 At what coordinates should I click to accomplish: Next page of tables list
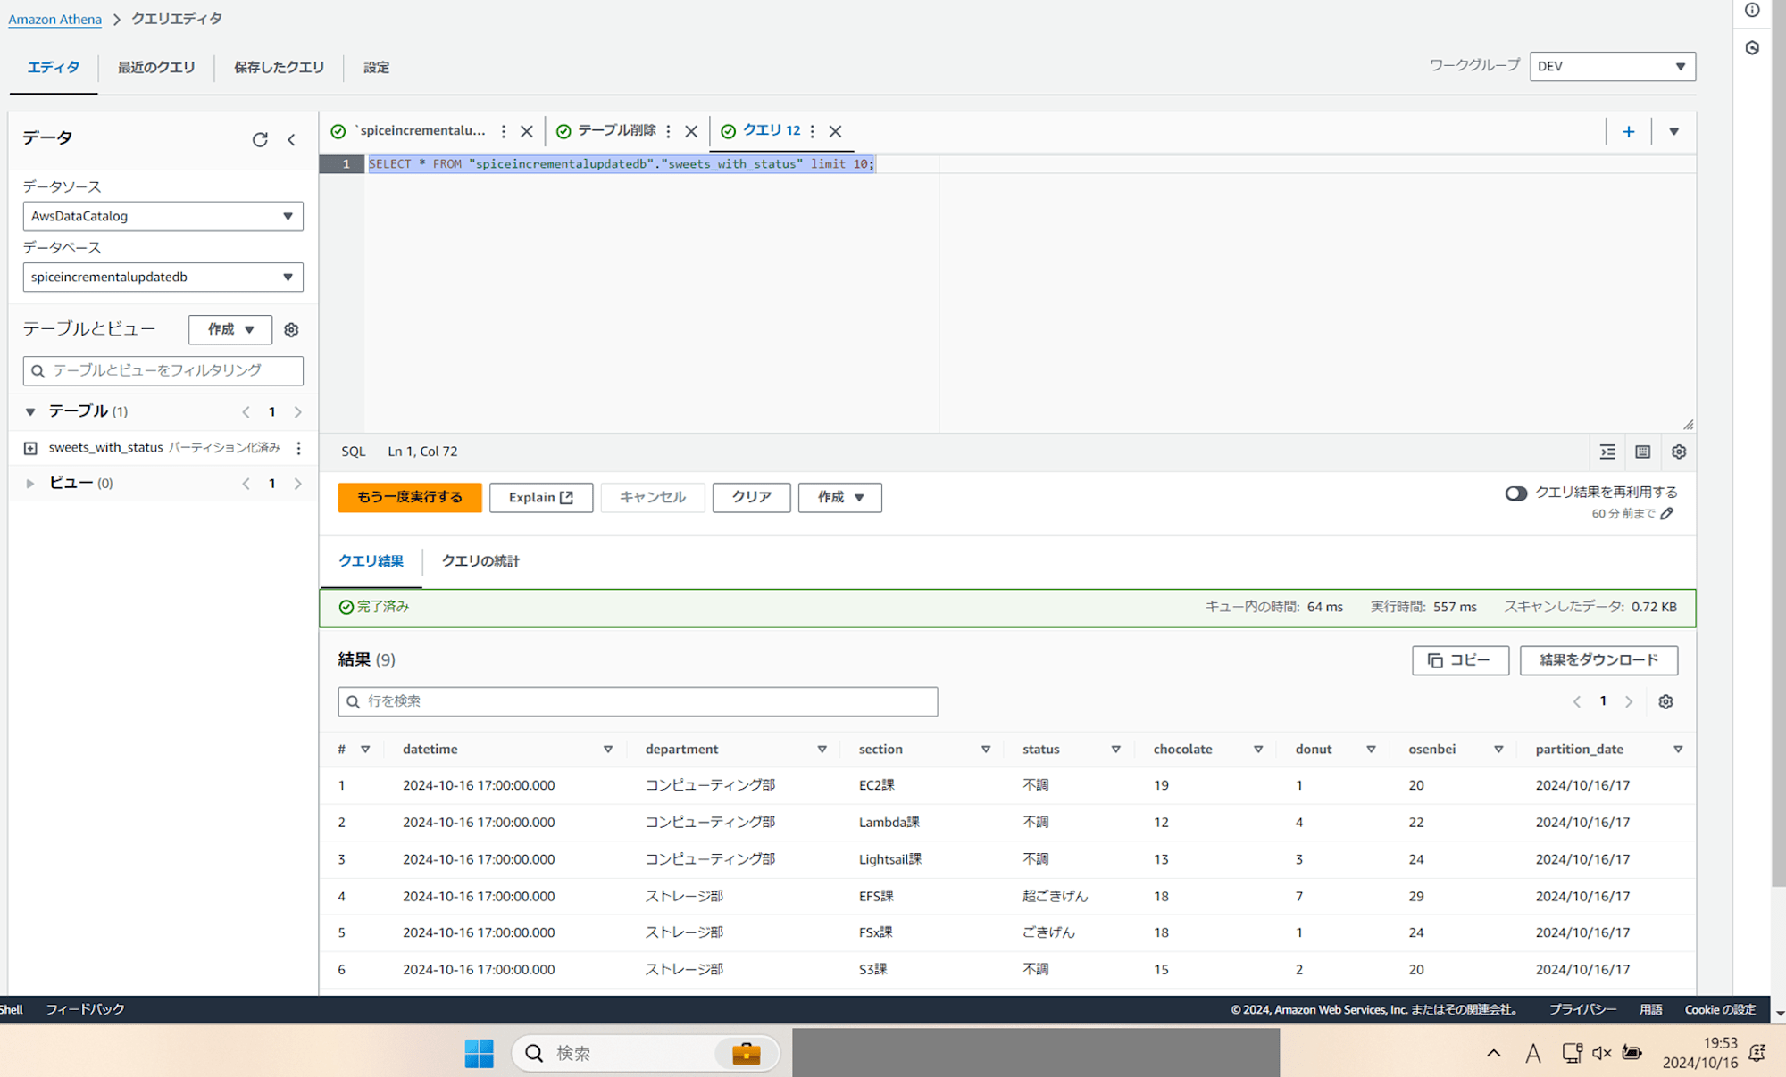pyautogui.click(x=298, y=412)
